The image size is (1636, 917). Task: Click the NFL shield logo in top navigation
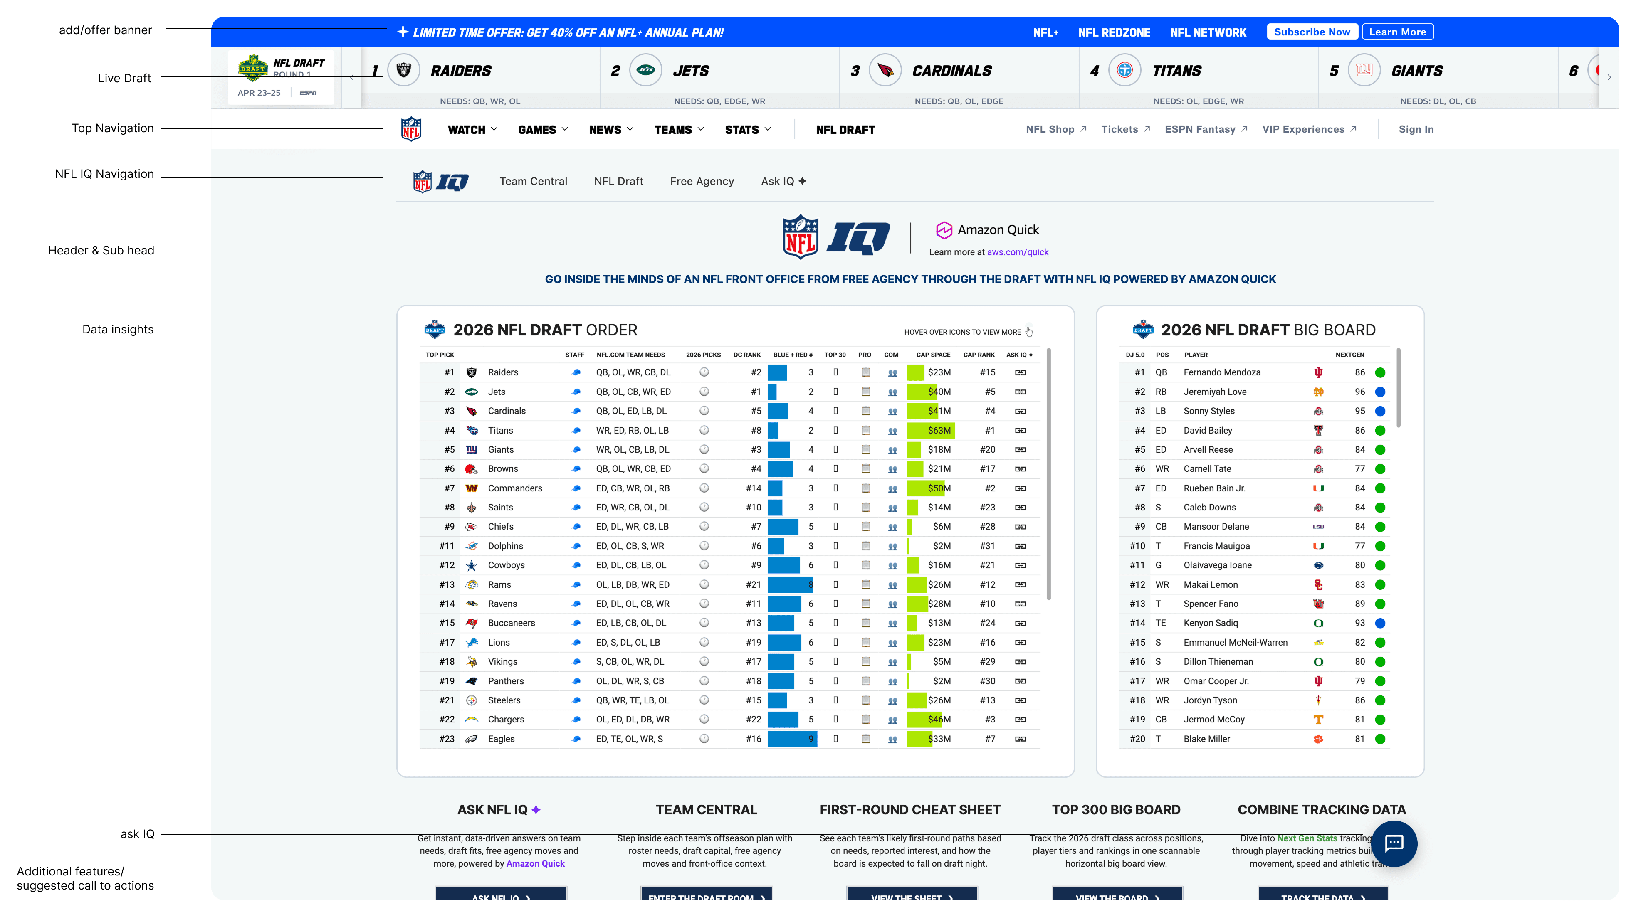(x=411, y=129)
